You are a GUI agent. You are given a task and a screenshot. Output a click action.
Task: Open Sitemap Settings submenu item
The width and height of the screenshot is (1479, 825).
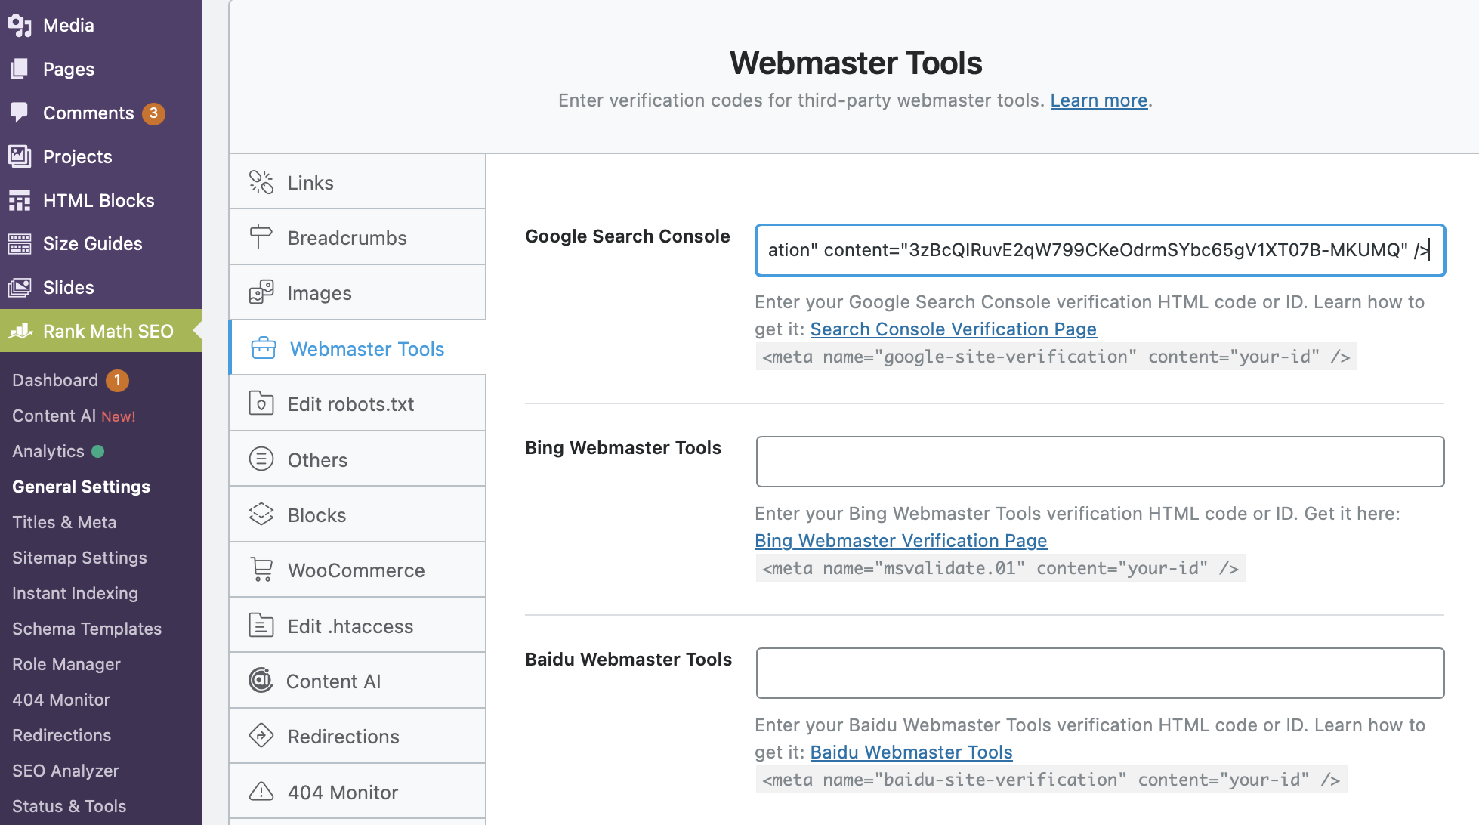point(79,558)
